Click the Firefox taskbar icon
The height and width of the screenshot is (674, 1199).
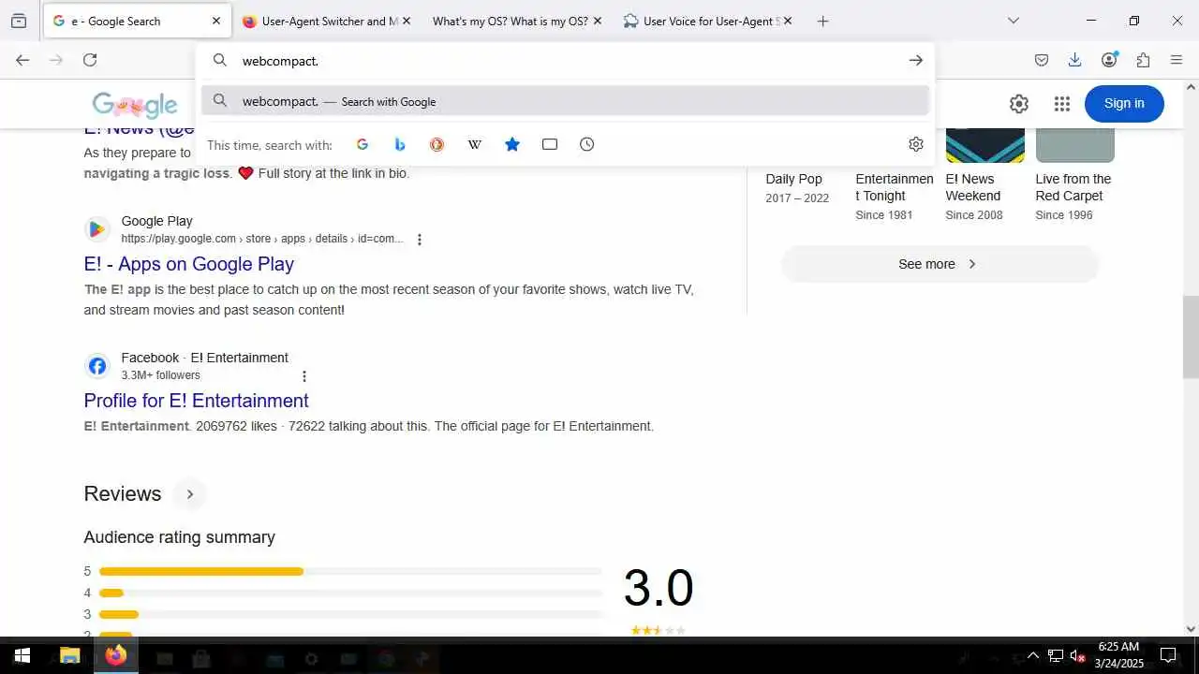[x=116, y=656]
